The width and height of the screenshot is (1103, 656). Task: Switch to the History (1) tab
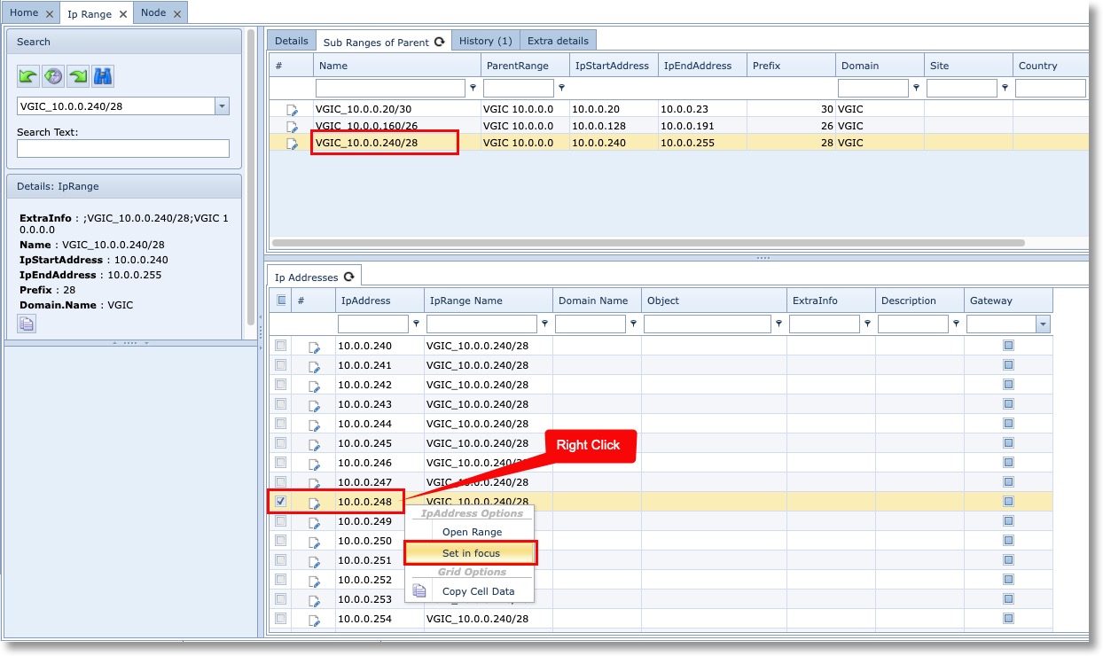point(485,41)
